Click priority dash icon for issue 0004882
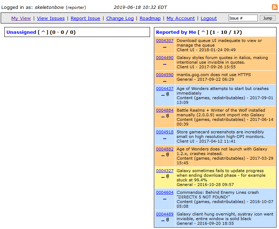279x229 pixels. pos(163,156)
